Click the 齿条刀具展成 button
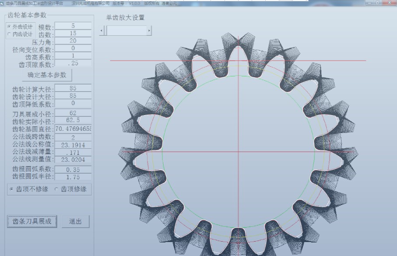This screenshot has width=397, height=256. point(32,222)
